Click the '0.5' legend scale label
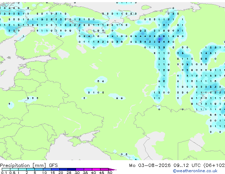The width and height of the screenshot is (225, 174). point(12,173)
